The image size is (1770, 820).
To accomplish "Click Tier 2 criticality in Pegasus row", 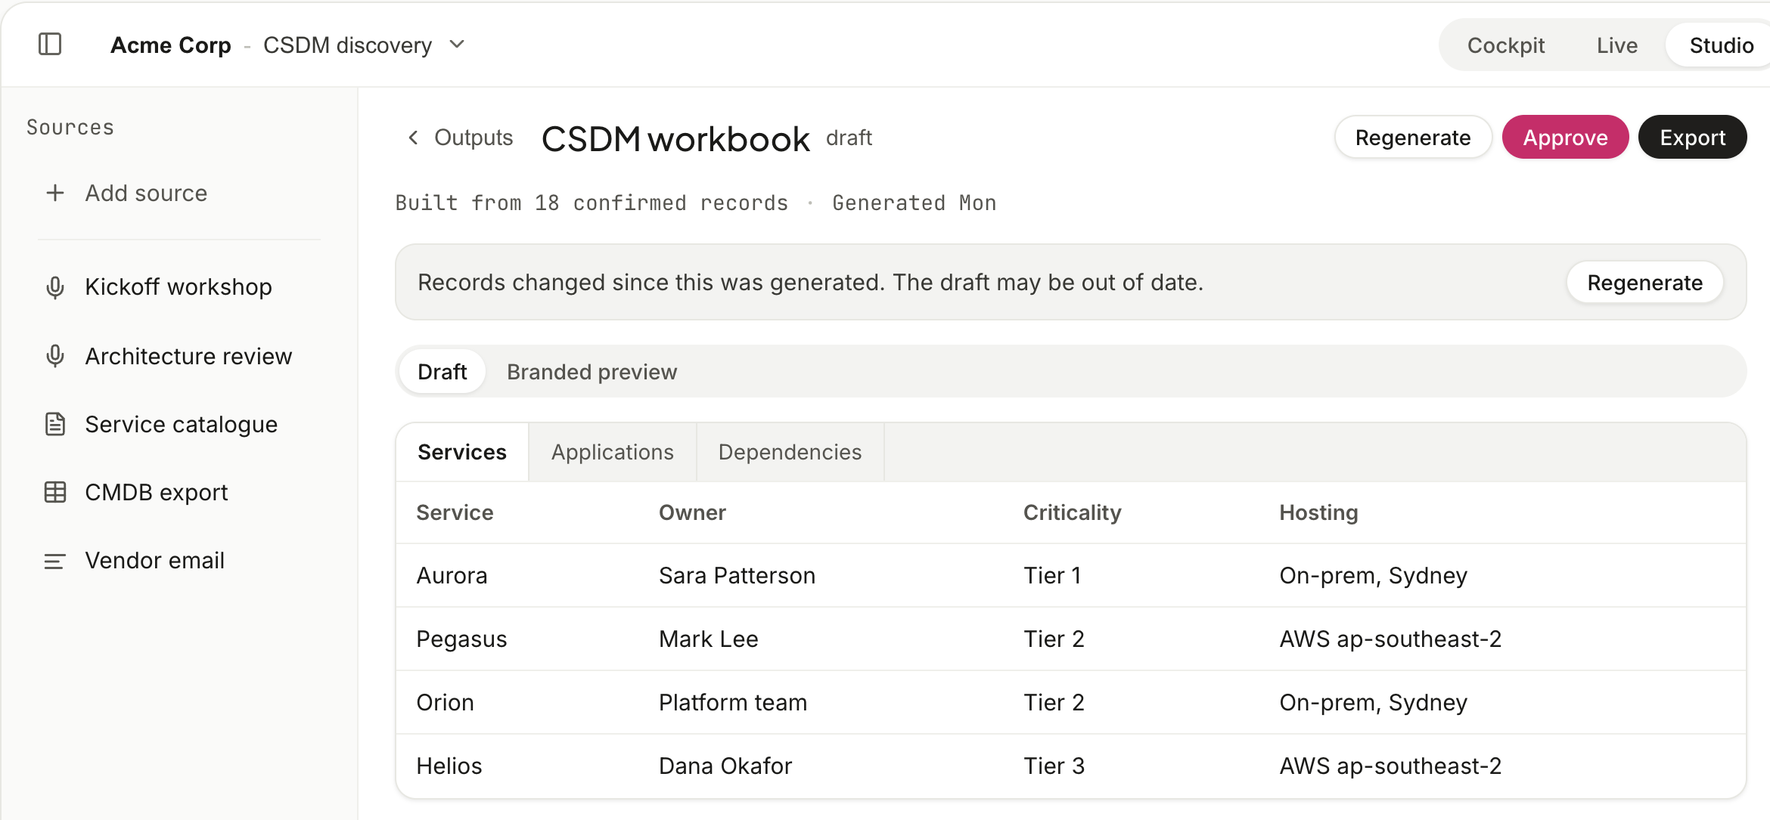I will click(1054, 639).
